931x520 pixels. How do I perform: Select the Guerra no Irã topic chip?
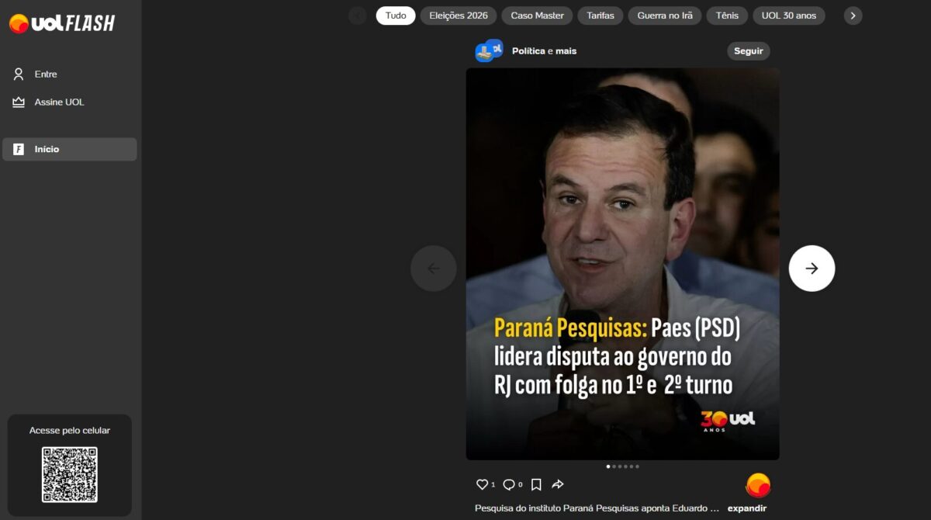tap(665, 16)
